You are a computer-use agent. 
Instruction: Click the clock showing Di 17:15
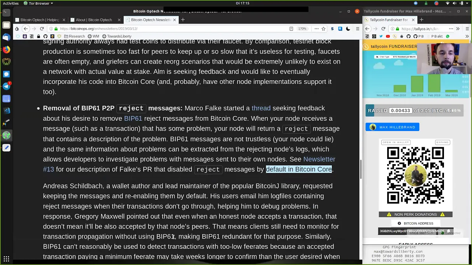tap(243, 3)
